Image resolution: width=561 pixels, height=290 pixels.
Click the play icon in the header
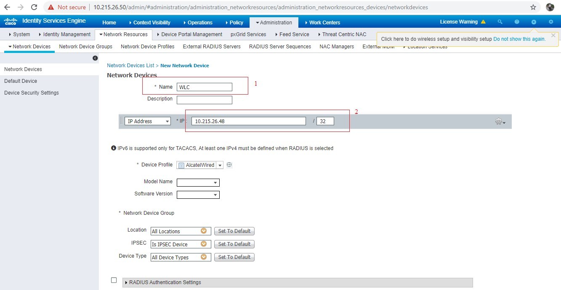(534, 22)
